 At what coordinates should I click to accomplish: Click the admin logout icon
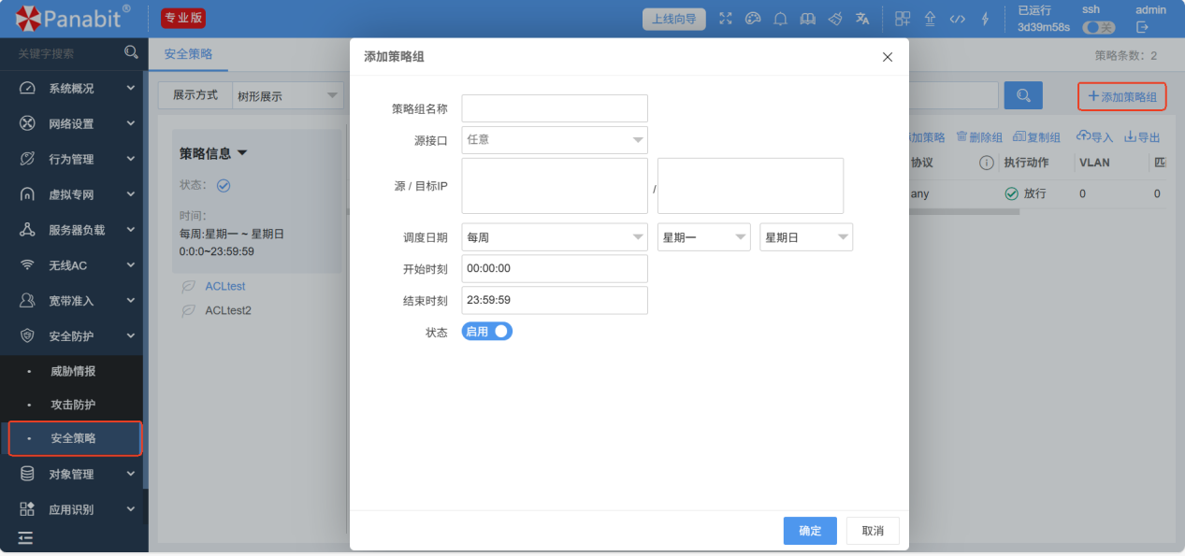[1142, 27]
